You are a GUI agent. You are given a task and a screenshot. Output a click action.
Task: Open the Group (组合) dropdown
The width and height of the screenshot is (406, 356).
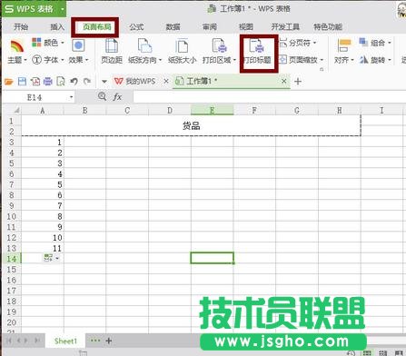pyautogui.click(x=375, y=43)
